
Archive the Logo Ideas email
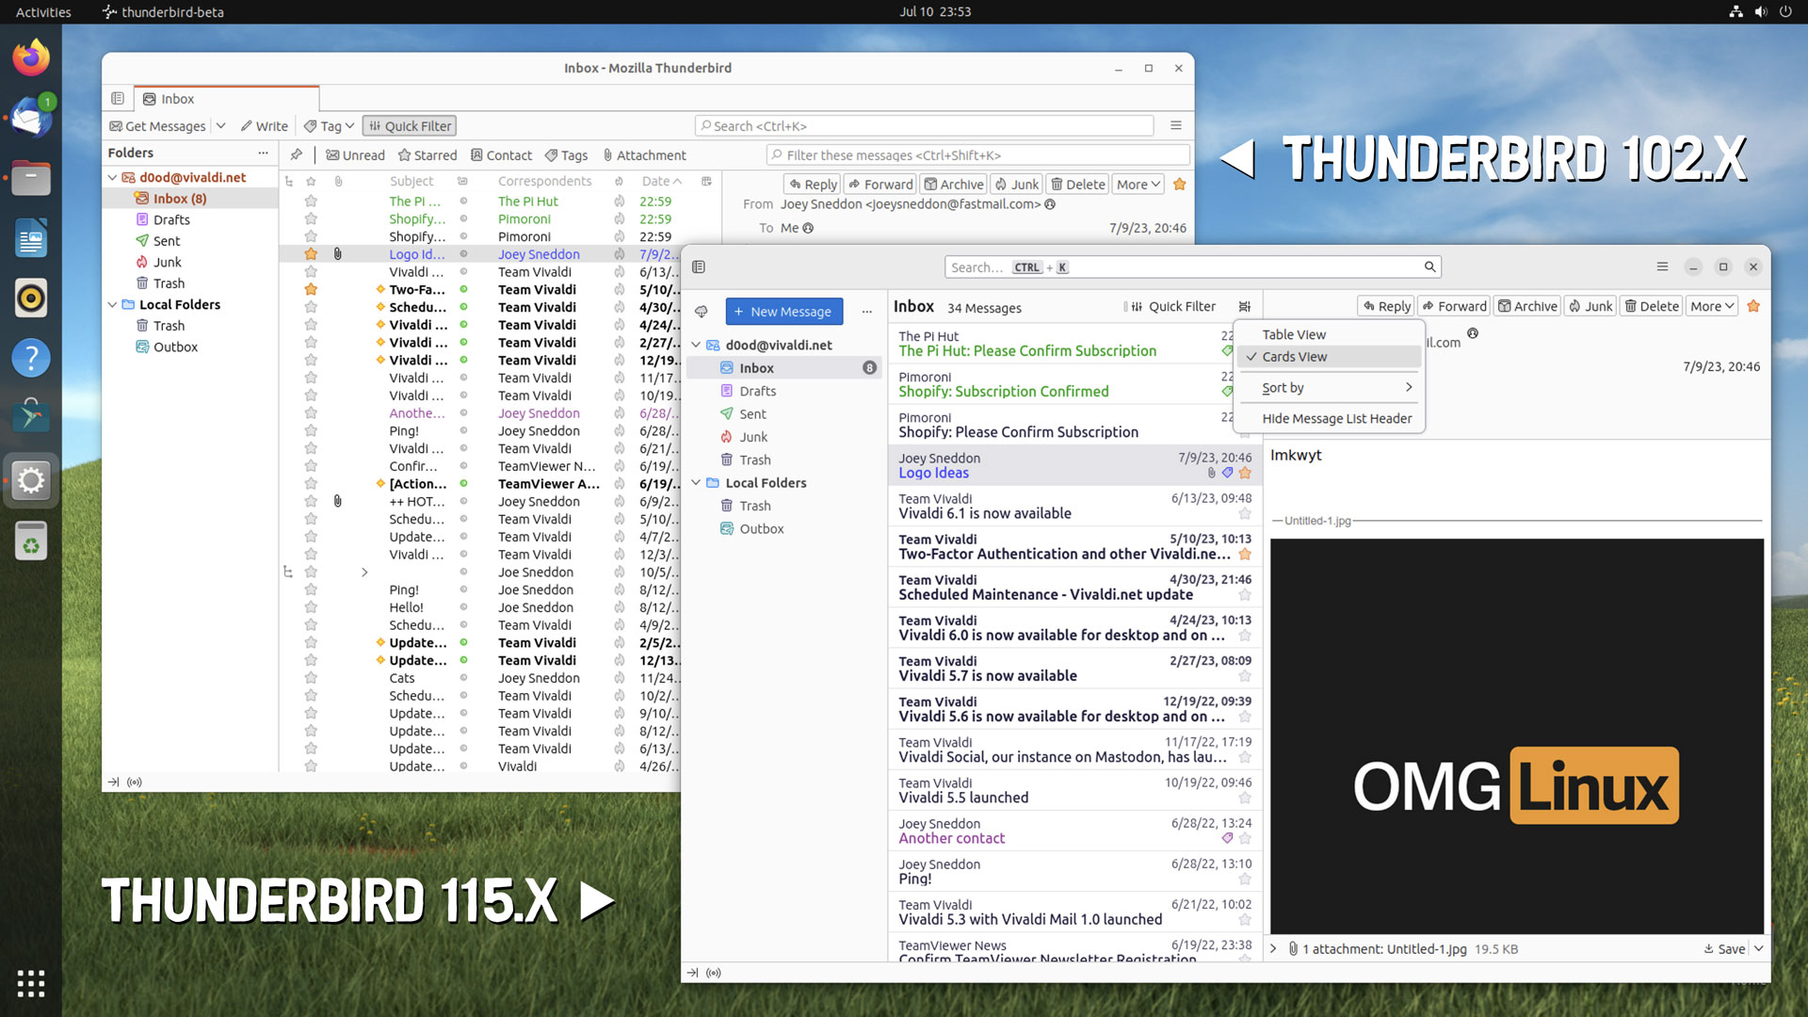pyautogui.click(x=1526, y=306)
